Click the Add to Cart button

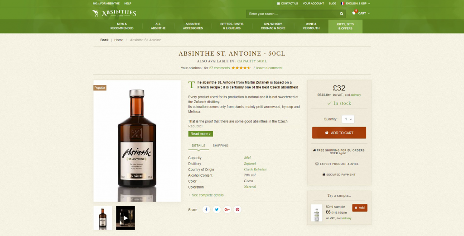coord(339,133)
